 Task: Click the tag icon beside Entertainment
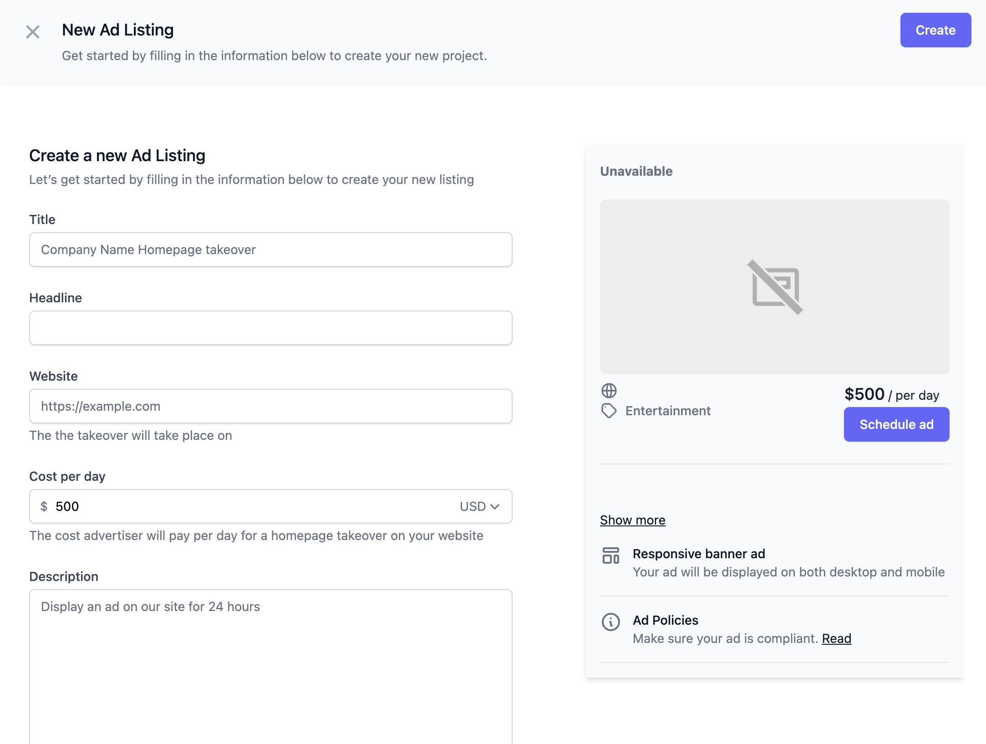(609, 411)
